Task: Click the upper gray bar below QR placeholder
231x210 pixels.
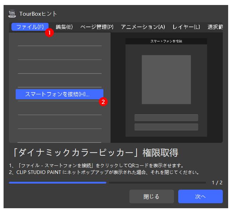Action: pos(166,118)
